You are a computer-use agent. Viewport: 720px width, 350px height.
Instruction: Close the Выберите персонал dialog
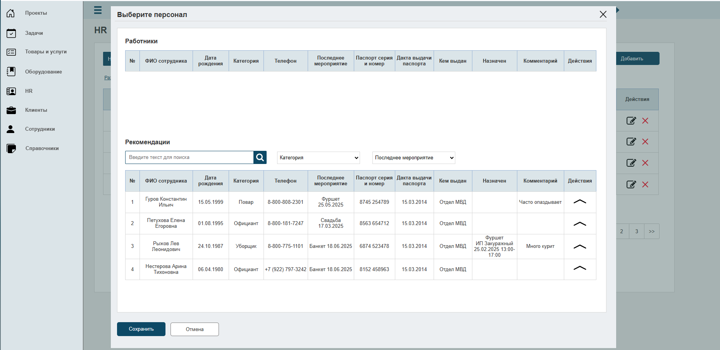point(603,14)
